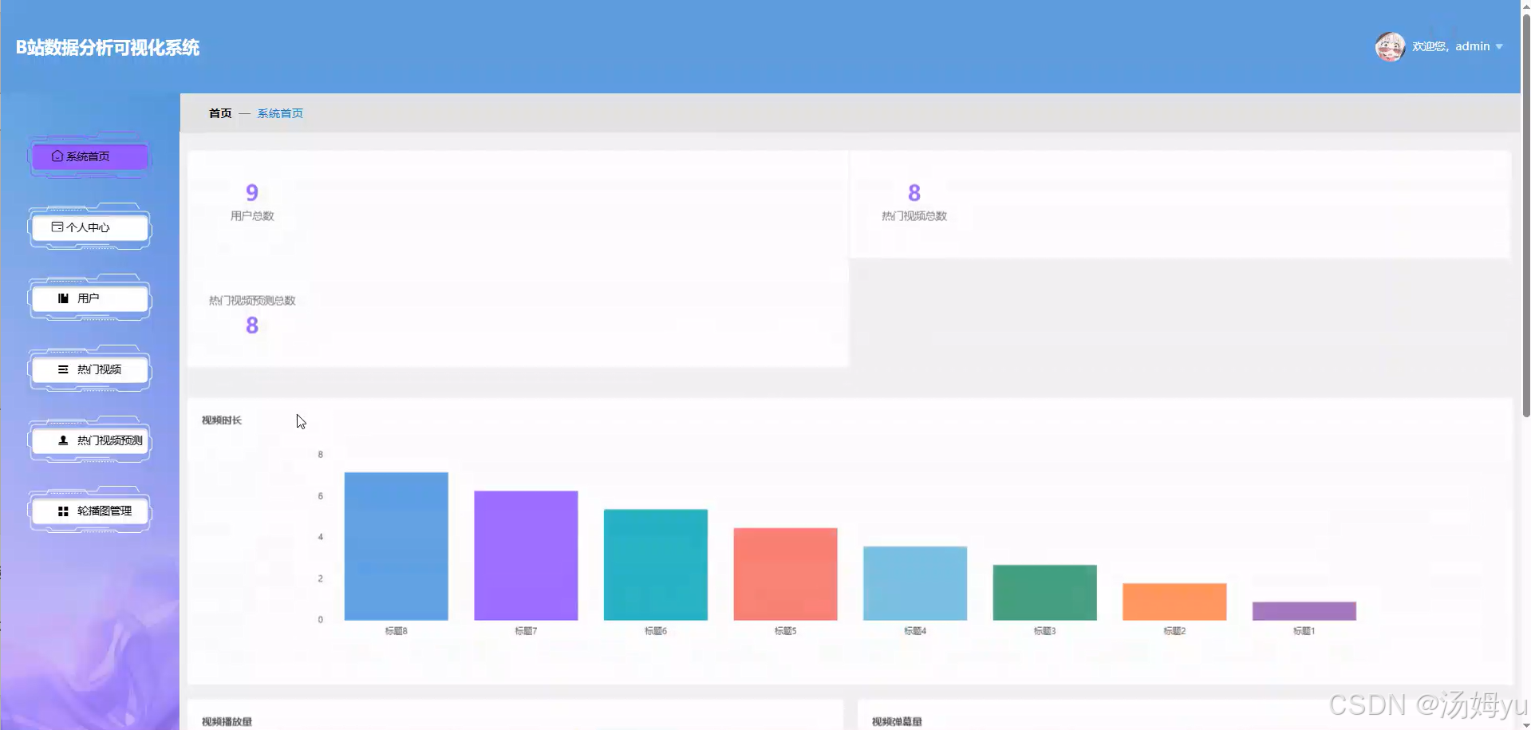Viewport: 1531px width, 730px height.
Task: Click the 标题5 axis label
Action: (x=786, y=631)
